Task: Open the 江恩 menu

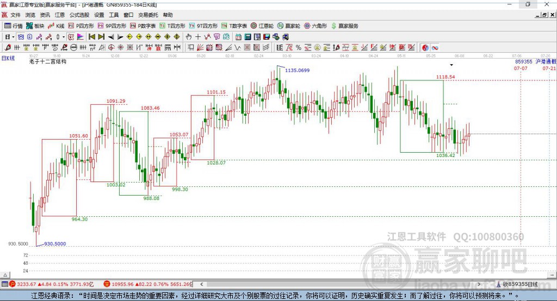Action: click(60, 15)
